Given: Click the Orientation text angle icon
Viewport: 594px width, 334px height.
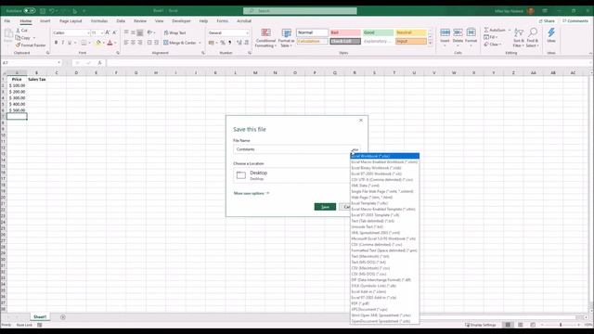Looking at the screenshot, I should click(150, 33).
